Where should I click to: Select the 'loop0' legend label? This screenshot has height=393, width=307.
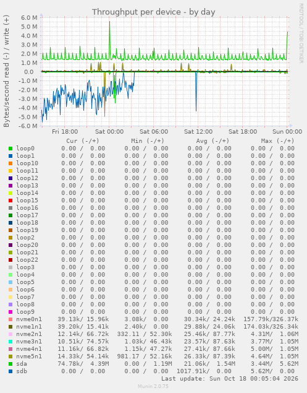(x=25, y=149)
